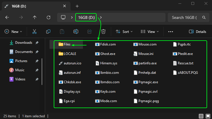Select the 16GB (D:) tab

[36, 6]
